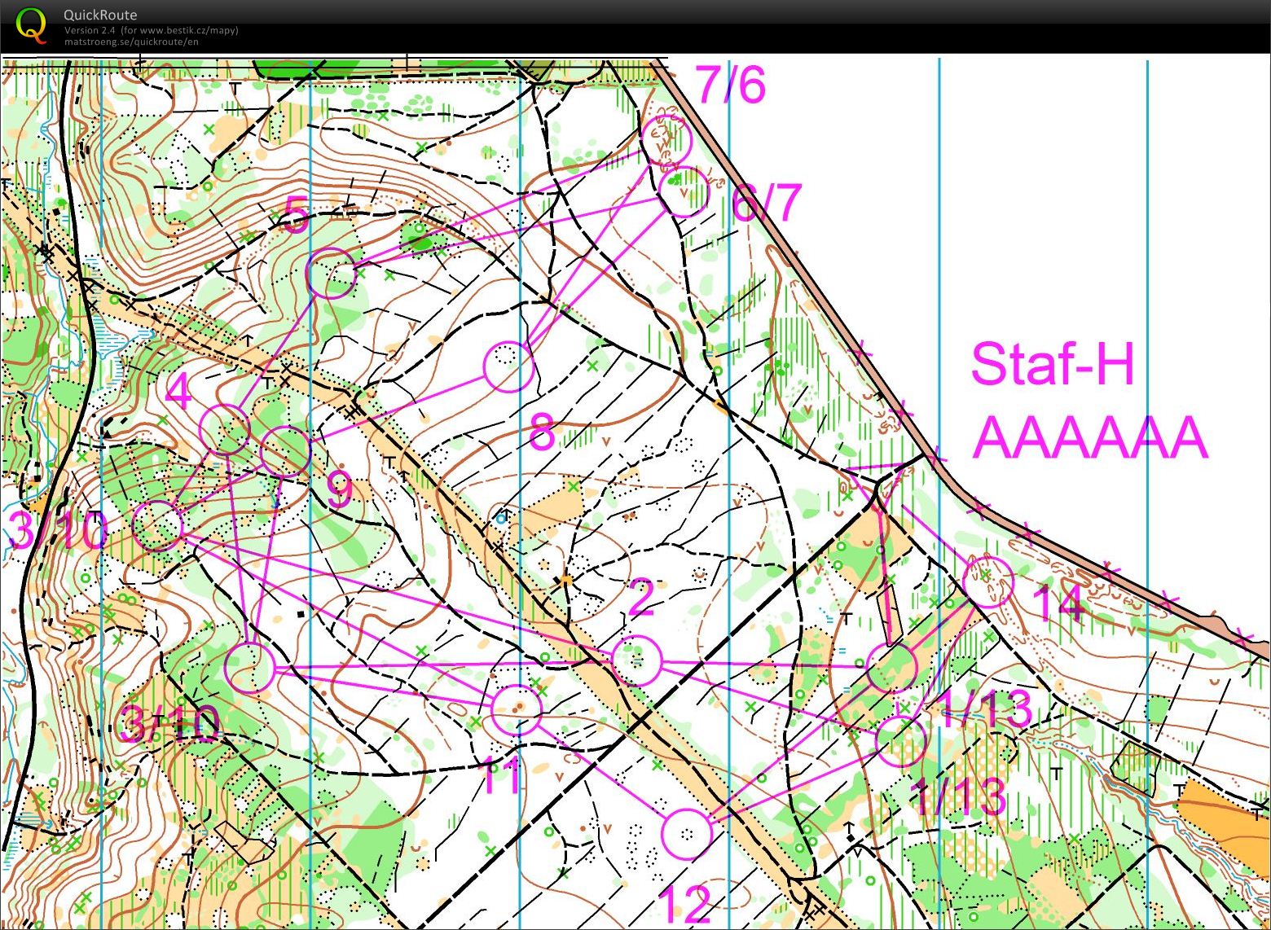Select the control 8 circle
Image resolution: width=1271 pixels, height=930 pixels.
[508, 367]
